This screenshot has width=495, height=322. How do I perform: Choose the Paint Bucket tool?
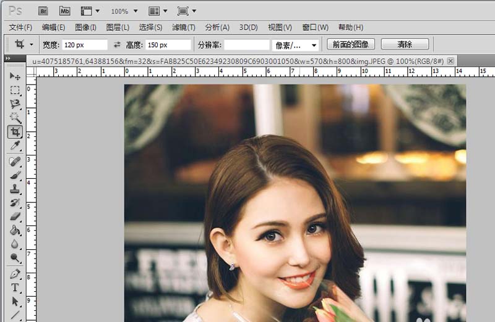coord(15,230)
